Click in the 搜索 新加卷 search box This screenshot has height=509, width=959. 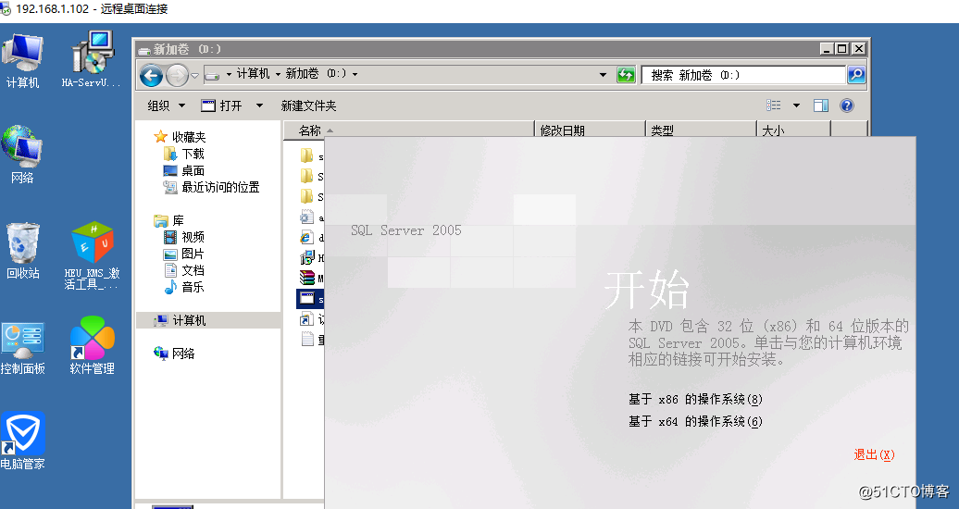coord(743,75)
